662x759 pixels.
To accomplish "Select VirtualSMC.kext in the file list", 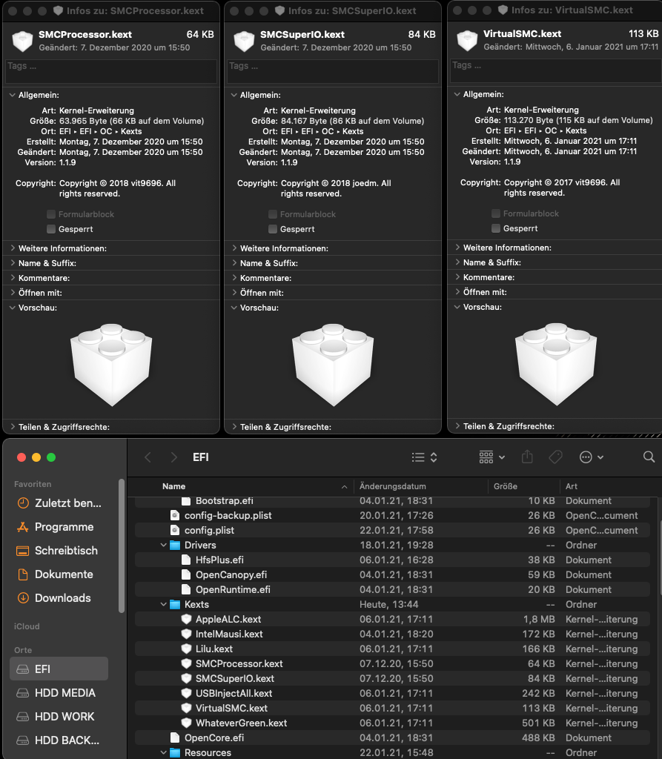I will point(392,708).
